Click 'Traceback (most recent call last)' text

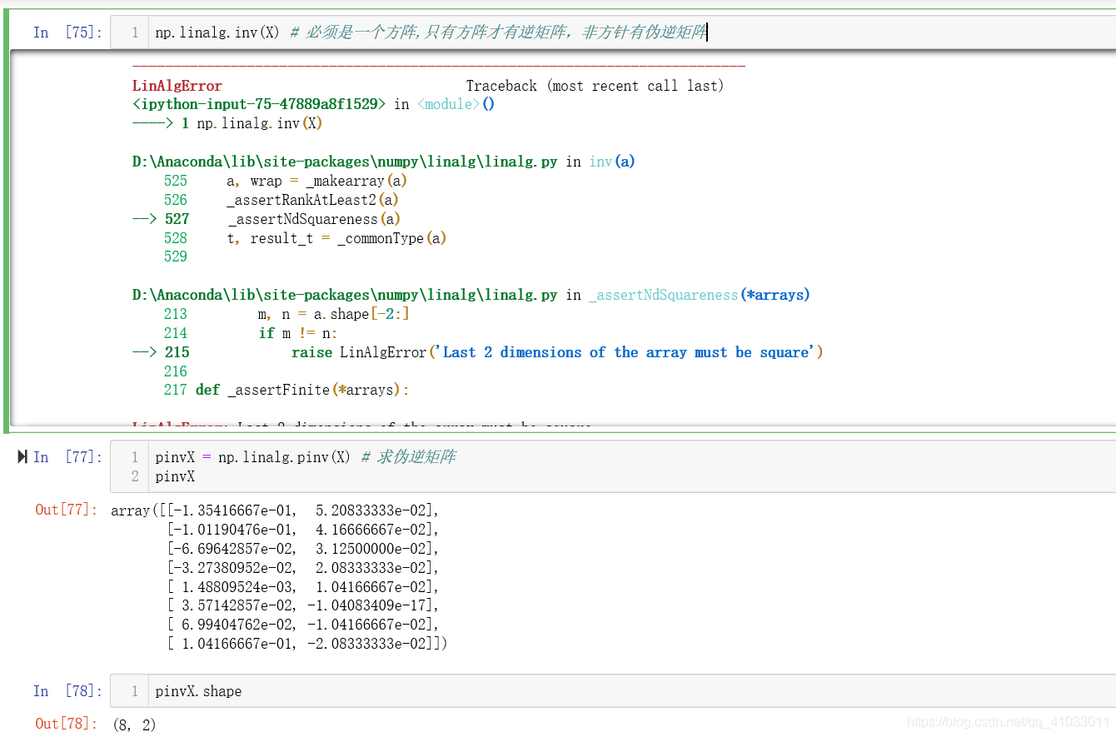[x=595, y=86]
